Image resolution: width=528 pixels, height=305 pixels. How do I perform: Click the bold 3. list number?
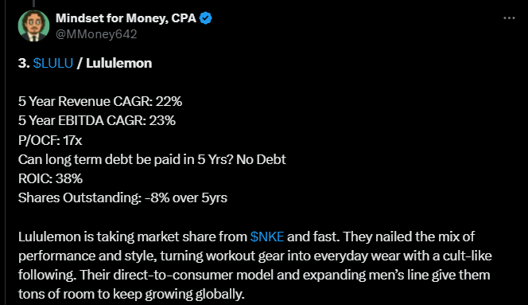click(24, 63)
